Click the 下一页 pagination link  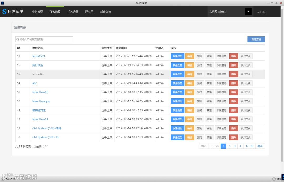(249, 146)
